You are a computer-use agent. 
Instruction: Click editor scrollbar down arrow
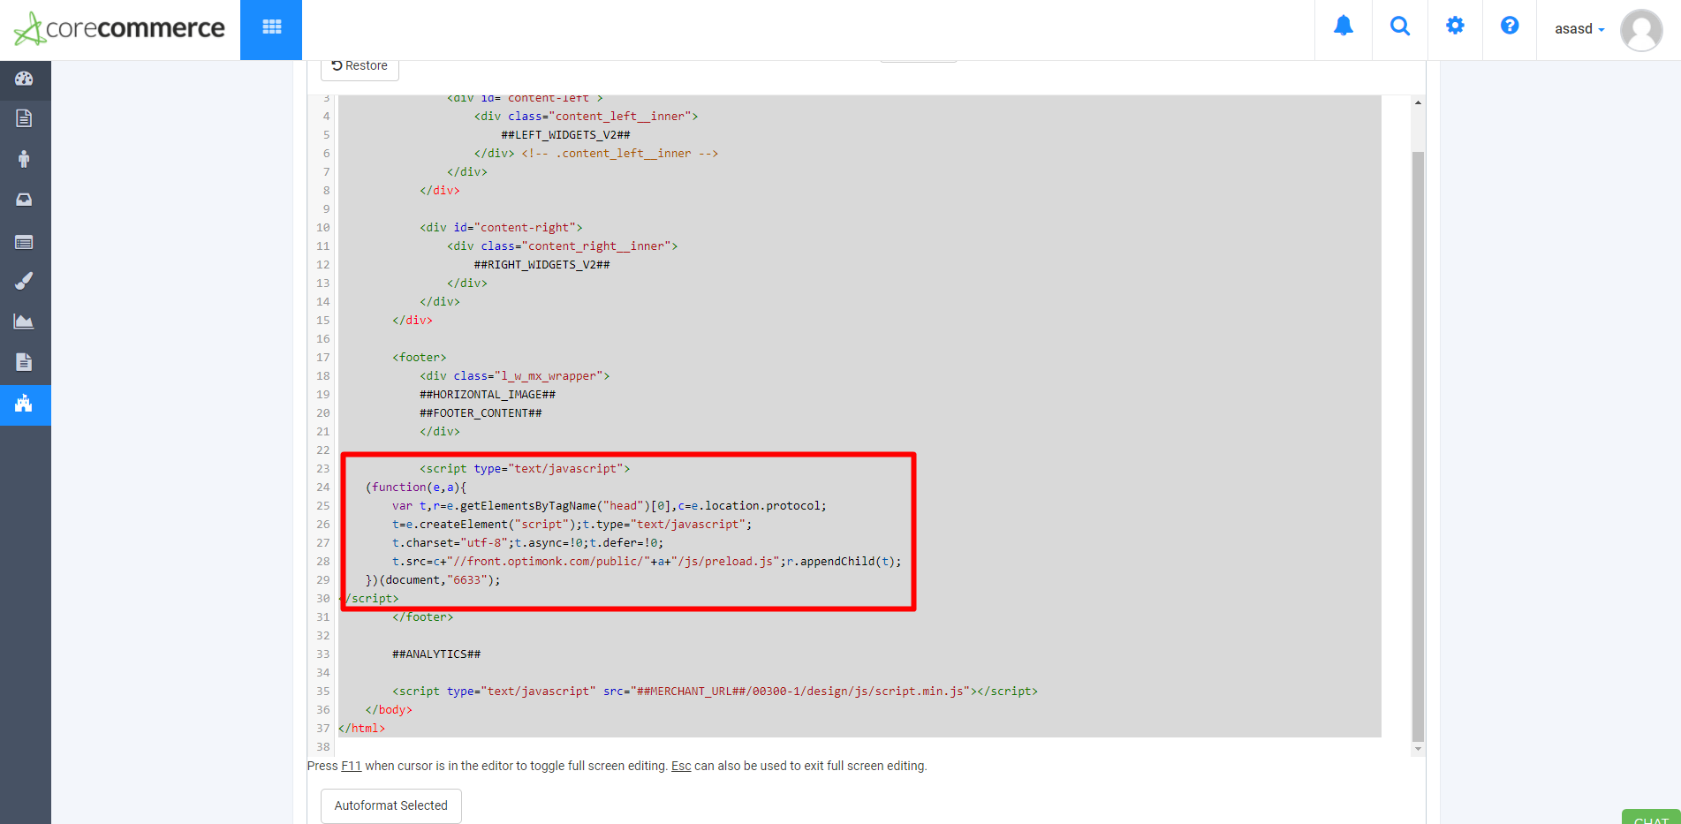tap(1418, 749)
